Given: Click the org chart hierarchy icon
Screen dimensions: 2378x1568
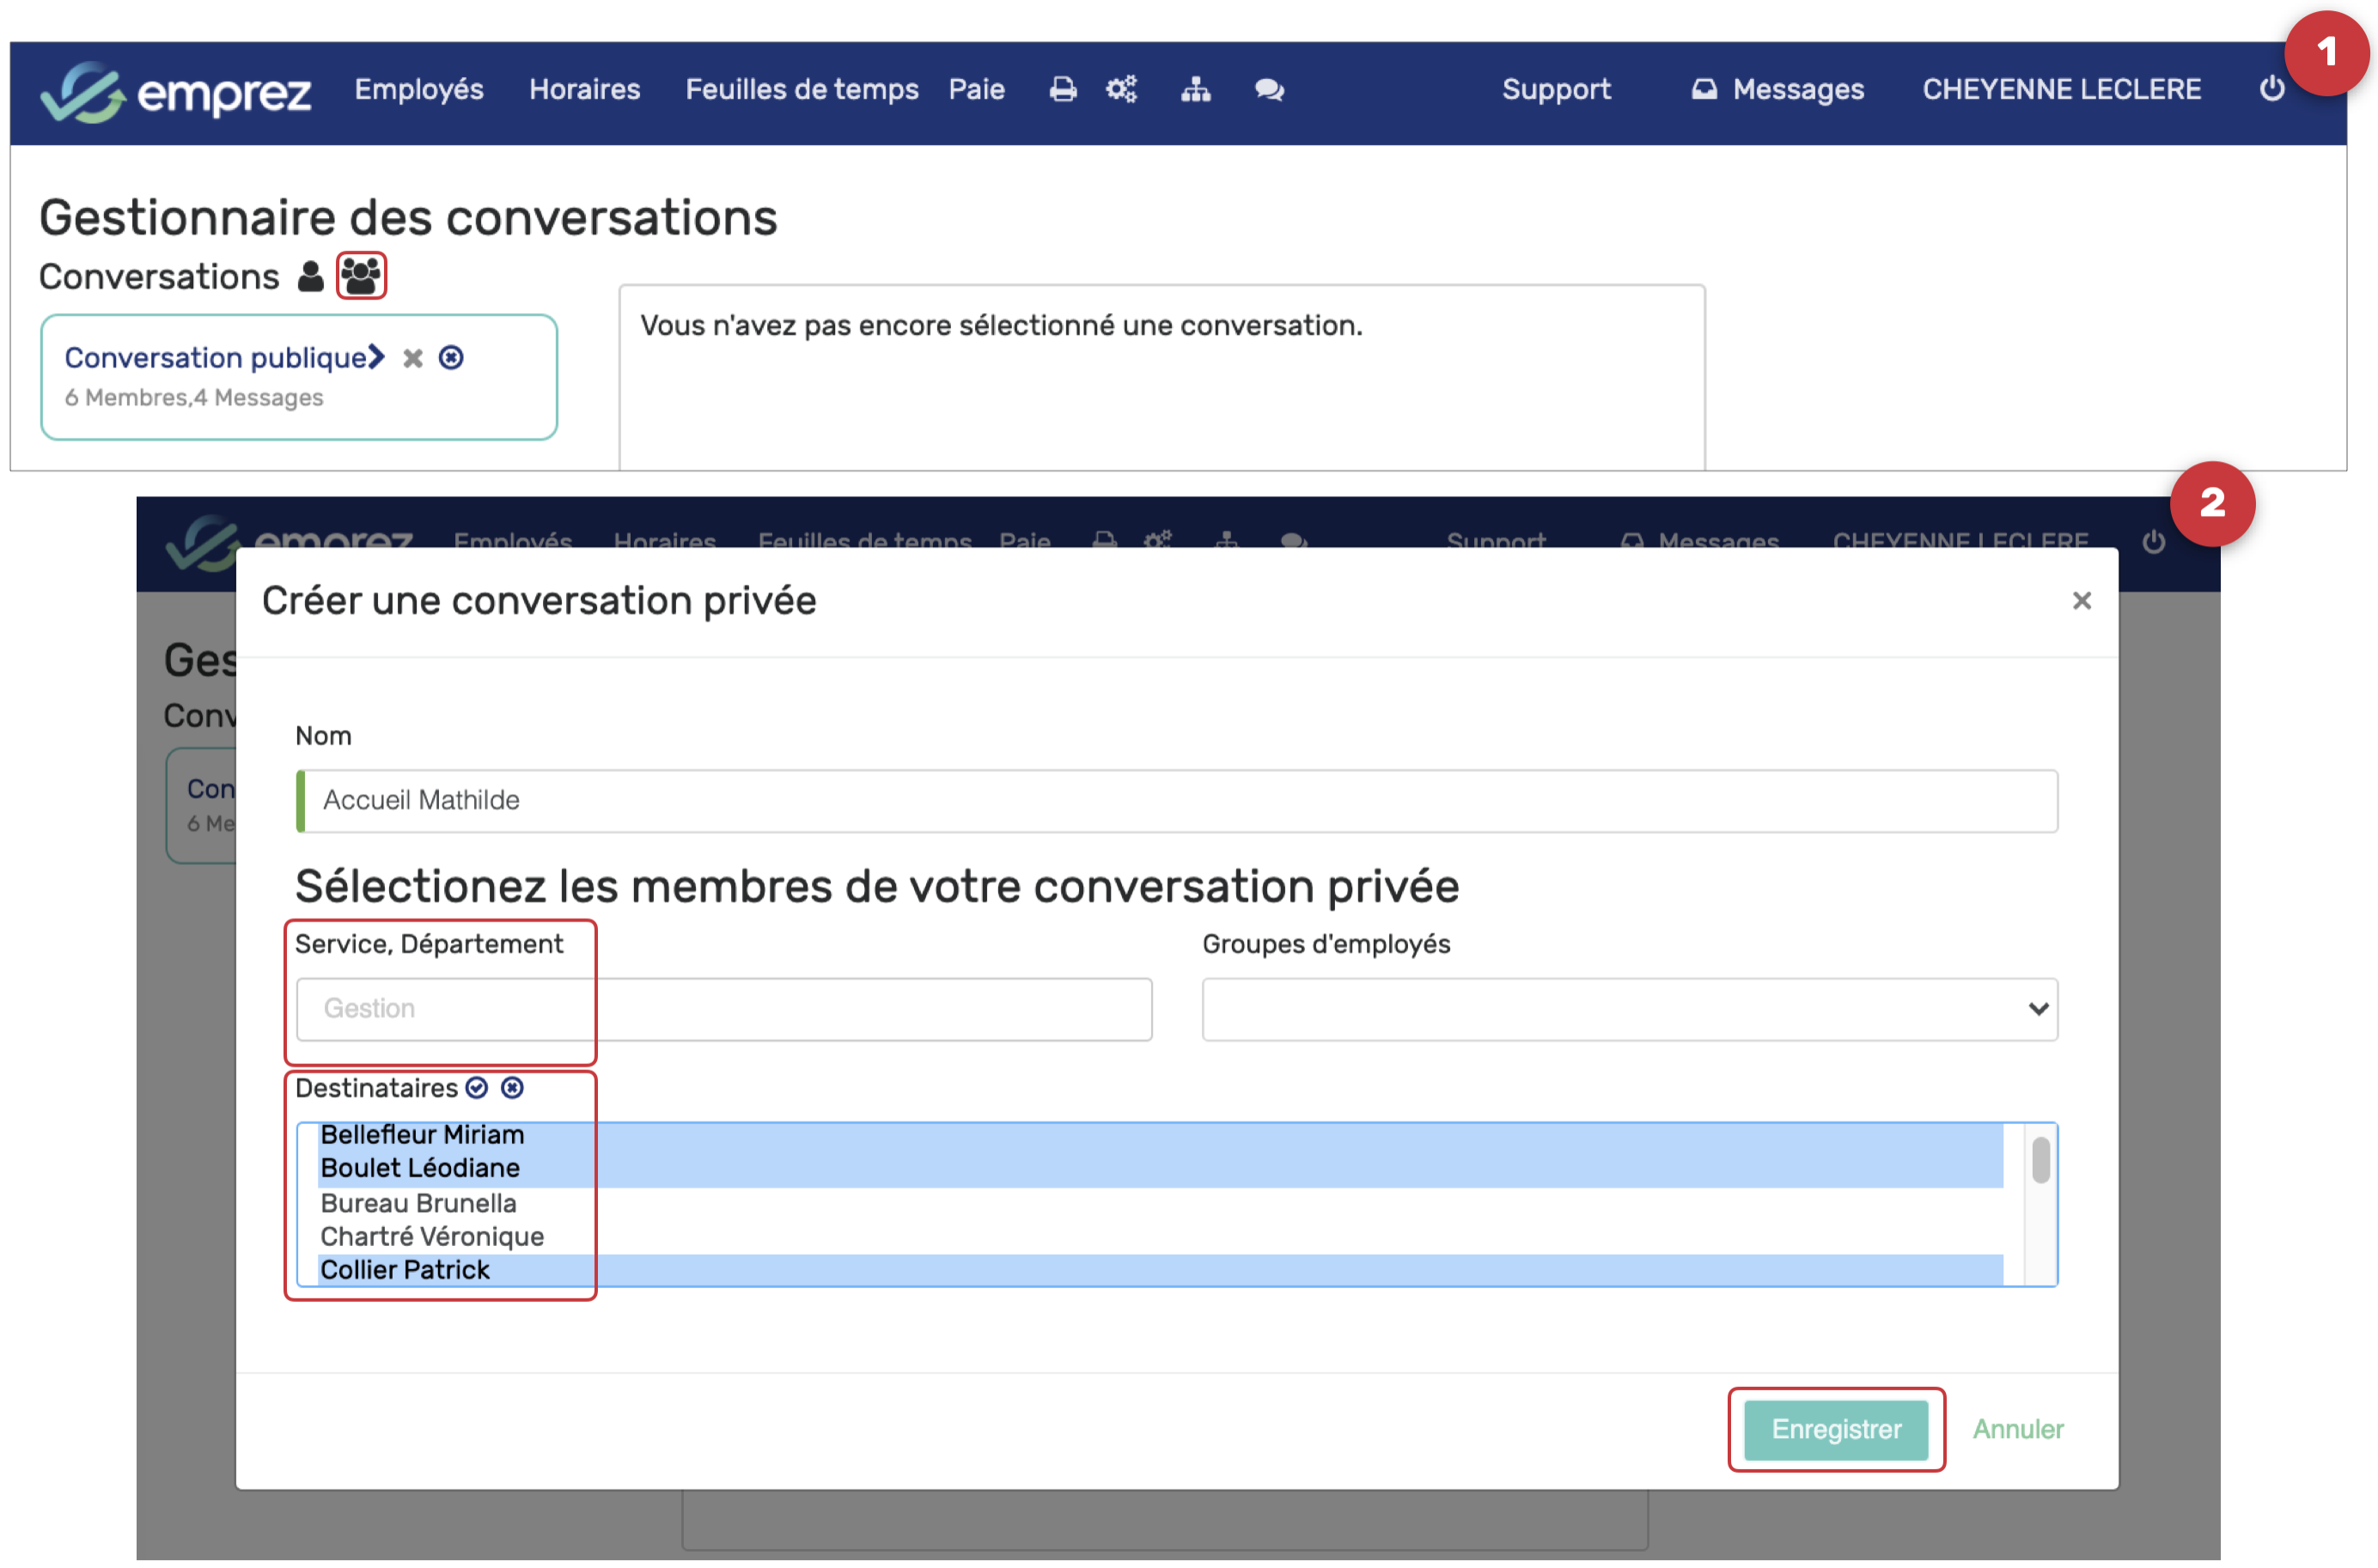Looking at the screenshot, I should 1196,90.
